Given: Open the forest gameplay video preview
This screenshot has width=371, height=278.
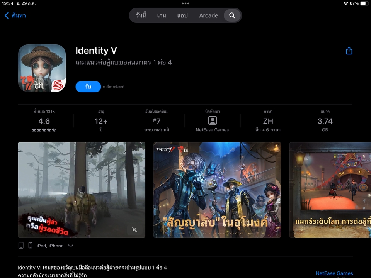Looking at the screenshot, I should point(82,190).
